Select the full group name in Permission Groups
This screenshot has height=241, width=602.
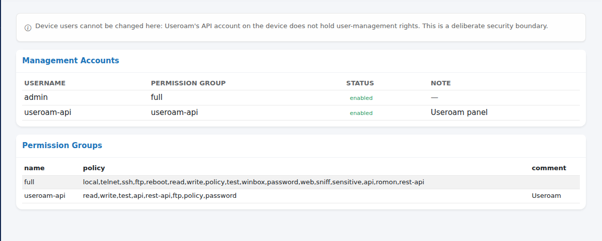coord(29,182)
